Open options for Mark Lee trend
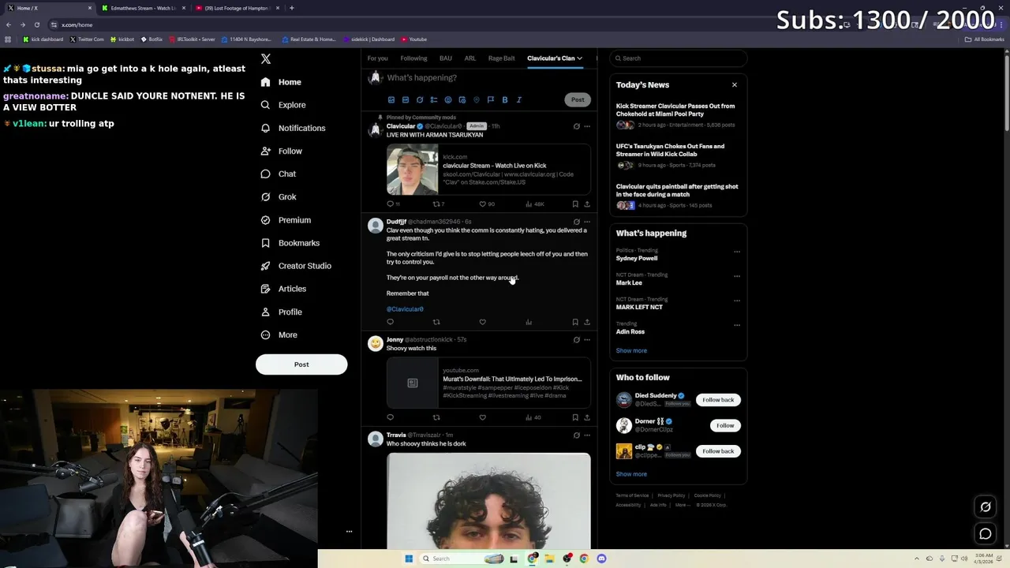Viewport: 1010px width, 568px height. [737, 276]
